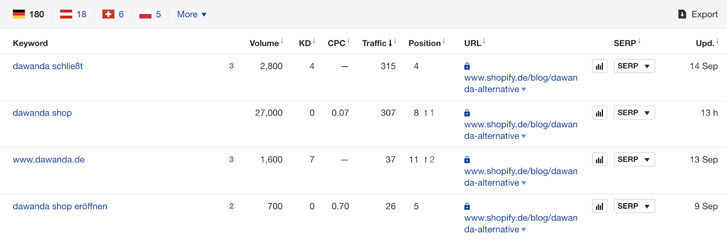Open SERP dropdown for dawanda shop eröffnen
Image resolution: width=727 pixels, height=240 pixels.
634,207
